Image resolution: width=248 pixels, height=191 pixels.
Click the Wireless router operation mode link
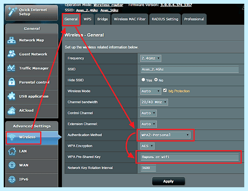tap(108, 5)
